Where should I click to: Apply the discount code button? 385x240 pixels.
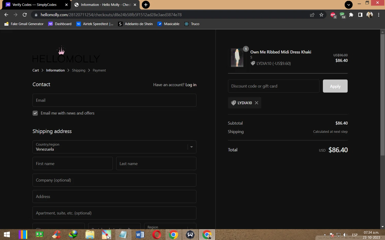(335, 86)
